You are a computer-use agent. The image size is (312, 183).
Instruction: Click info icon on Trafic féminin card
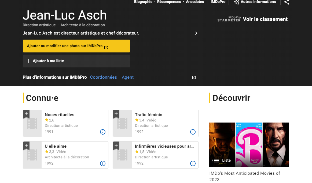193,132
